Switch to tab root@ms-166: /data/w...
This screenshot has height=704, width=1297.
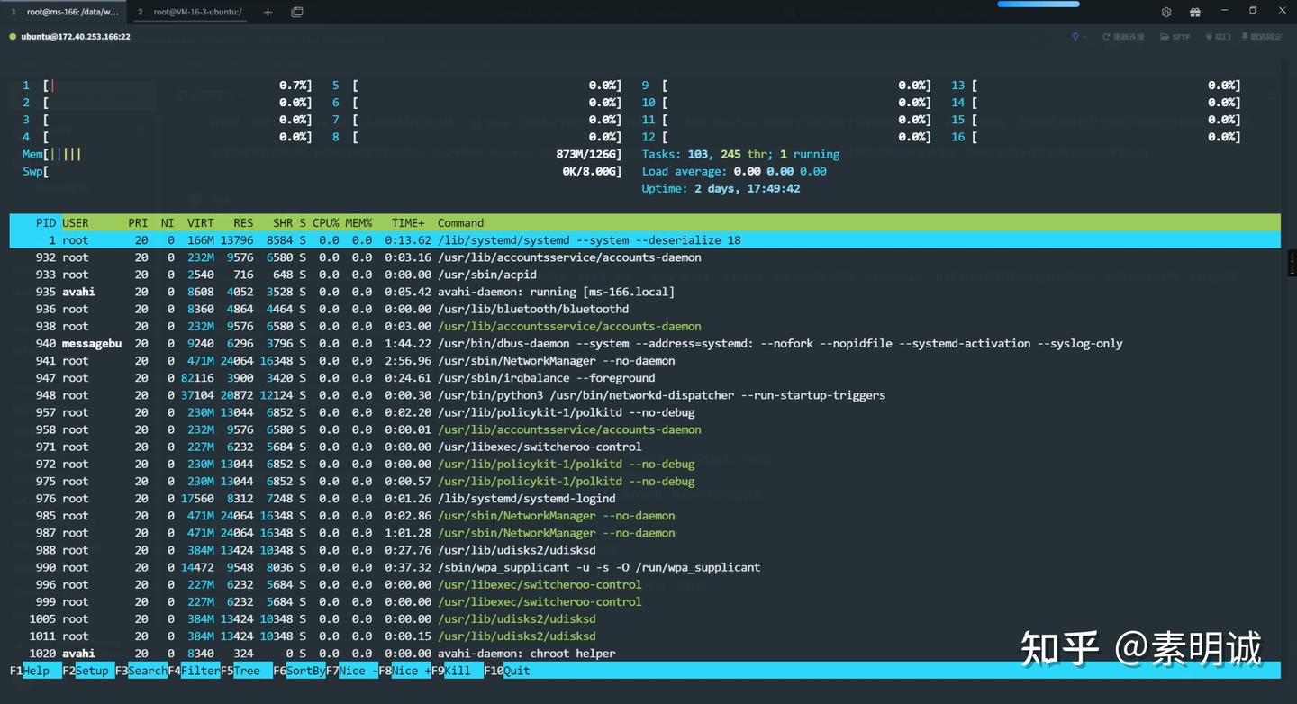click(x=65, y=12)
